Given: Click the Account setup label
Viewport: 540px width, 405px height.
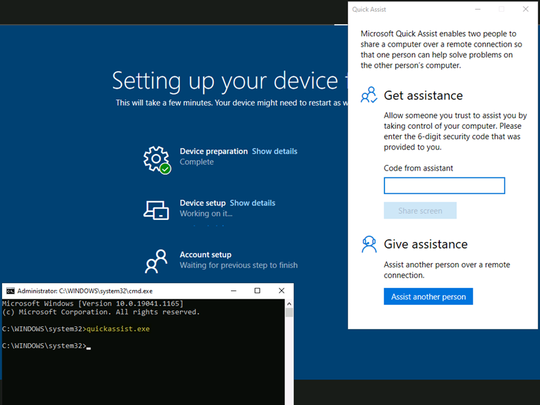Looking at the screenshot, I should pyautogui.click(x=206, y=254).
